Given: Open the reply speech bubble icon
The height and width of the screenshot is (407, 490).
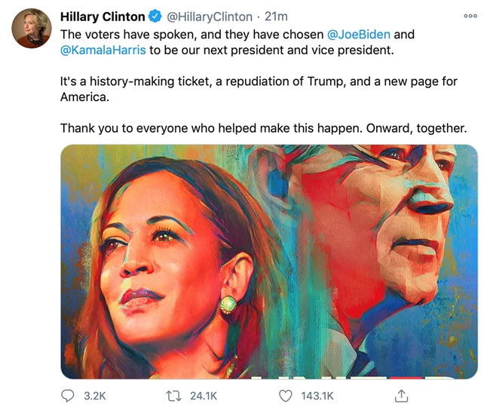Looking at the screenshot, I should tap(68, 396).
